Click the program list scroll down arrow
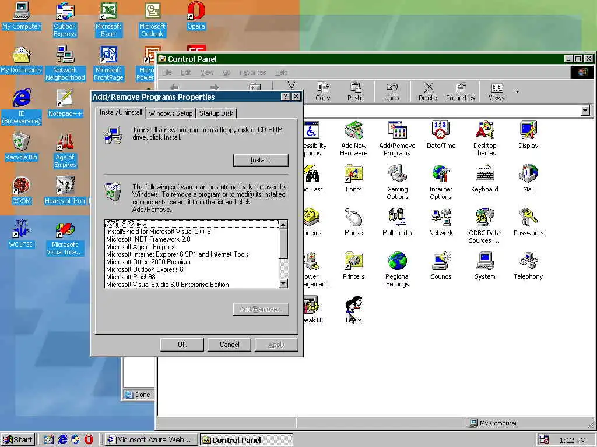 pyautogui.click(x=283, y=283)
